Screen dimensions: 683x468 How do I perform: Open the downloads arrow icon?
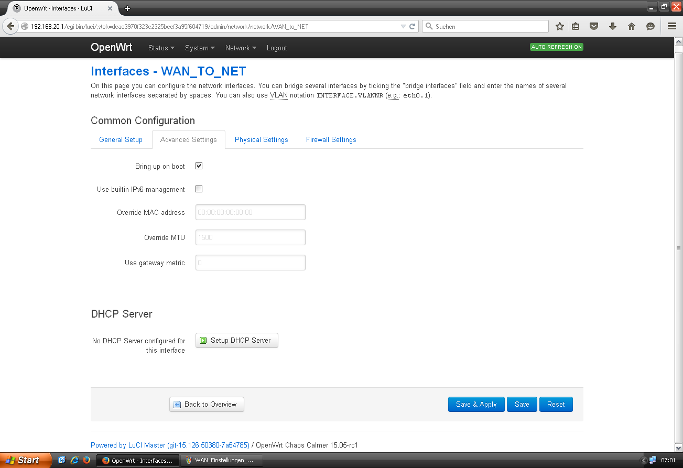coord(612,26)
